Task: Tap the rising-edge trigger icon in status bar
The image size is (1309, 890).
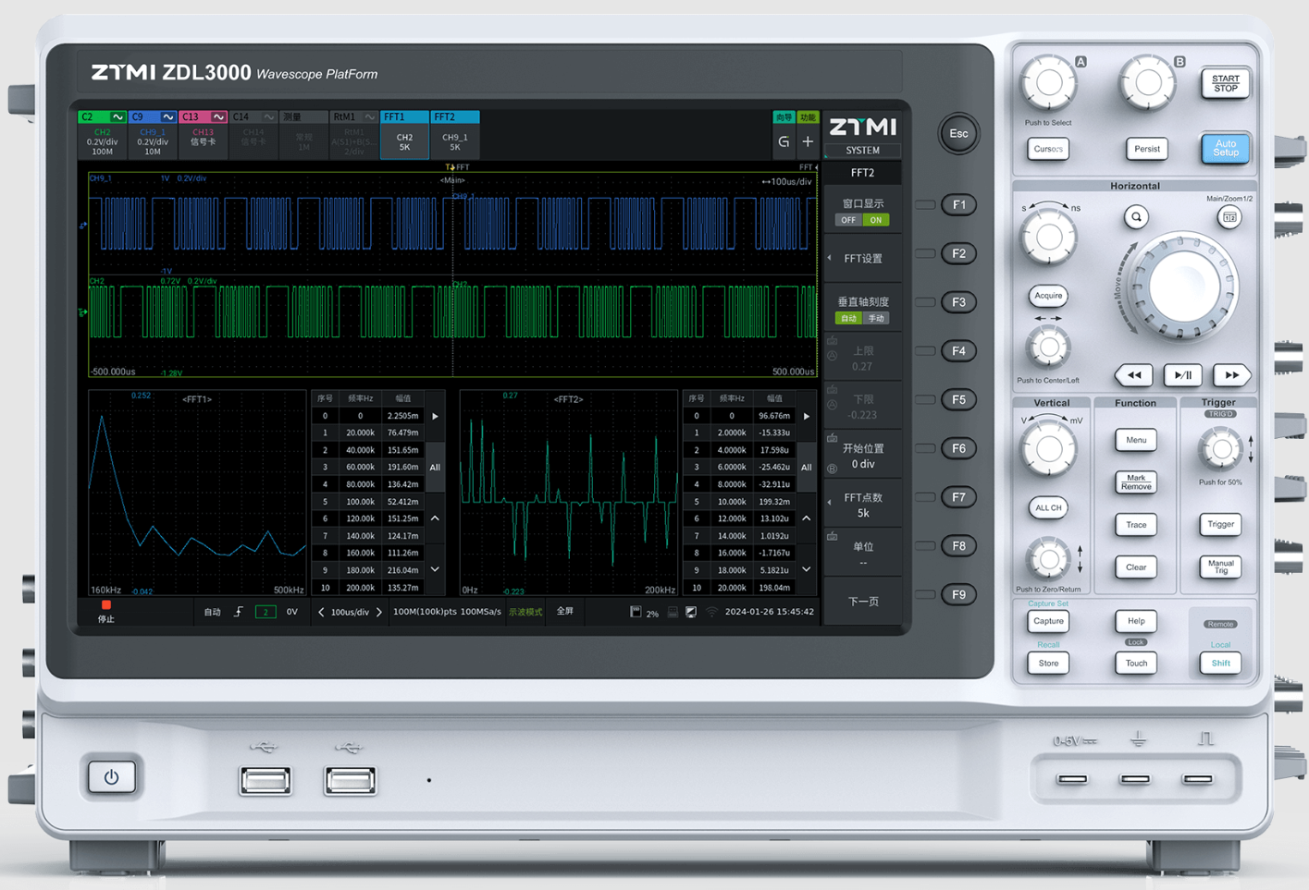Action: [238, 612]
